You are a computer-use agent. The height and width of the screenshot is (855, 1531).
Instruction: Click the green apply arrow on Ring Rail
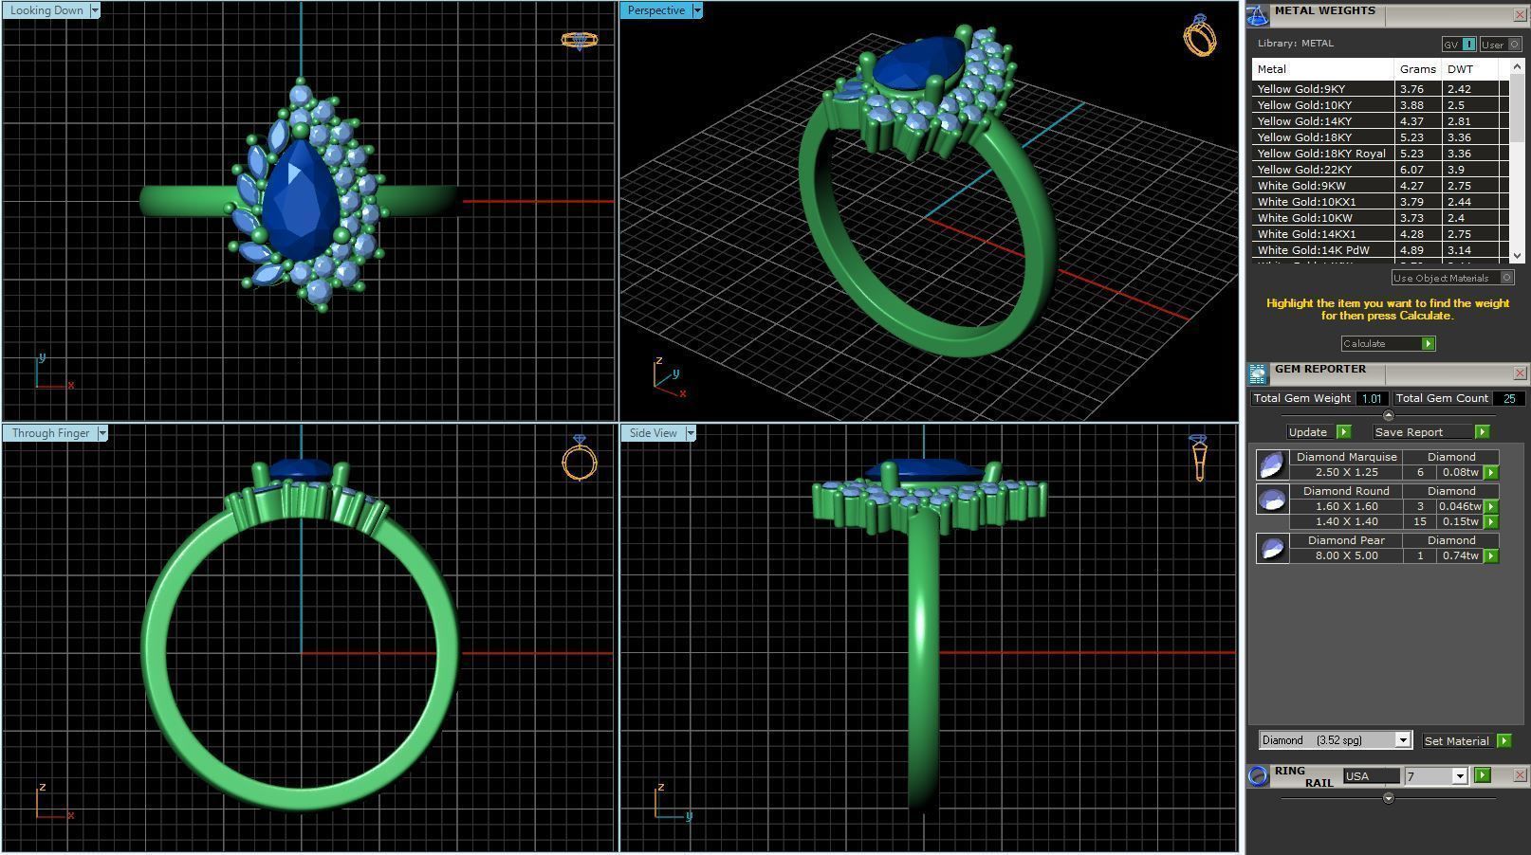(1483, 775)
